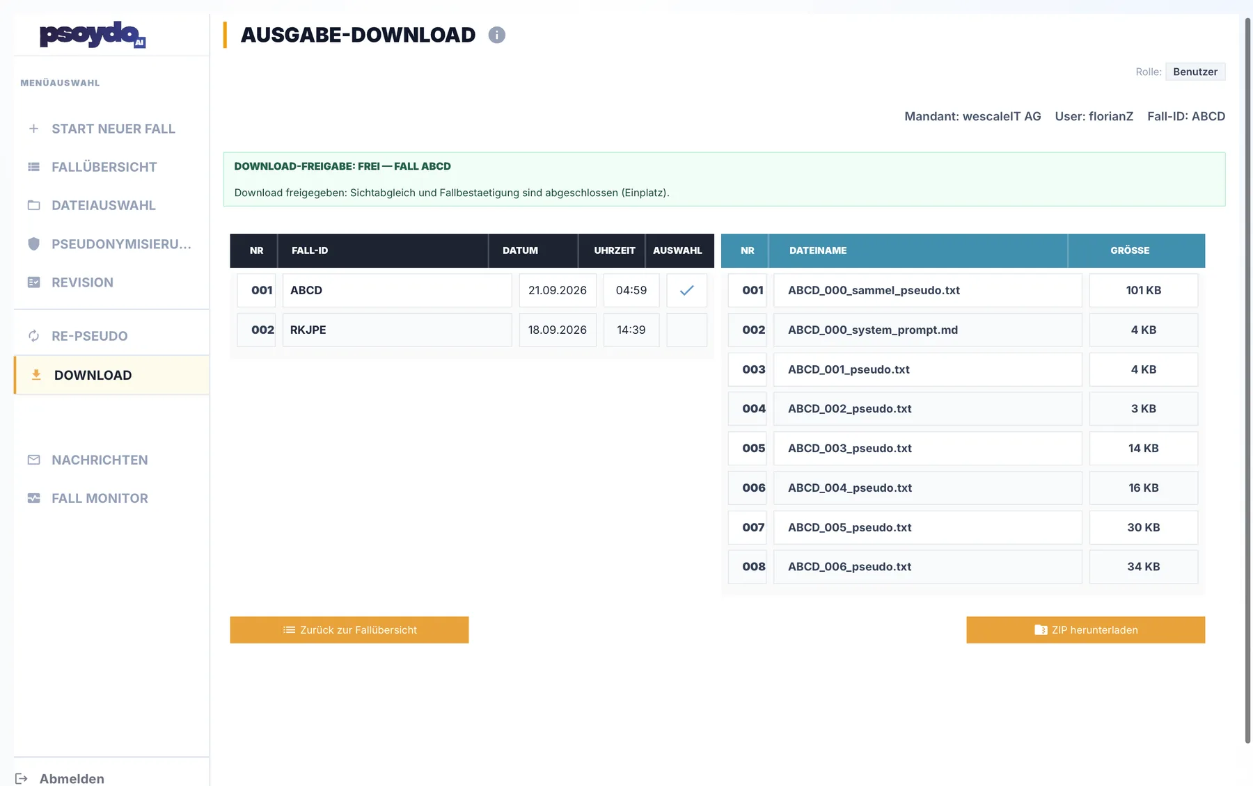
Task: Click the Auswahl column header
Action: tap(679, 250)
